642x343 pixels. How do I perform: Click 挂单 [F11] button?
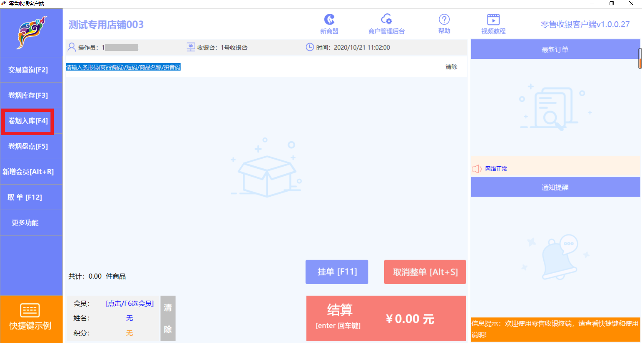click(337, 272)
